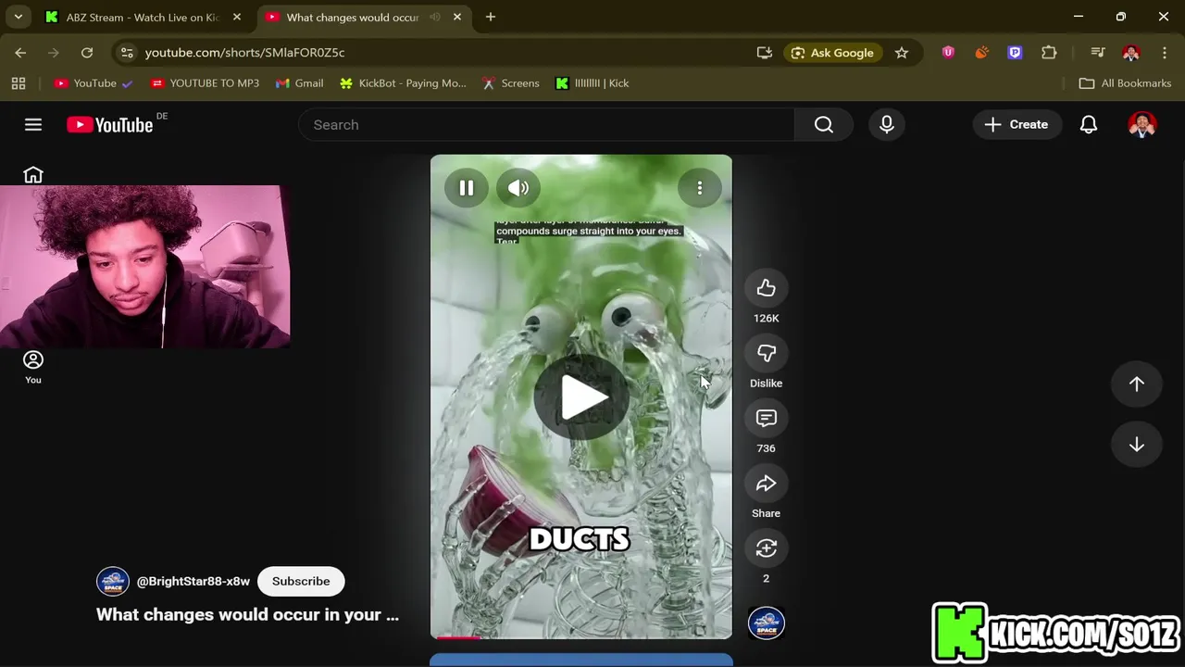Open the Short's three-dot options menu
Viewport: 1185px width, 667px height.
click(x=699, y=188)
